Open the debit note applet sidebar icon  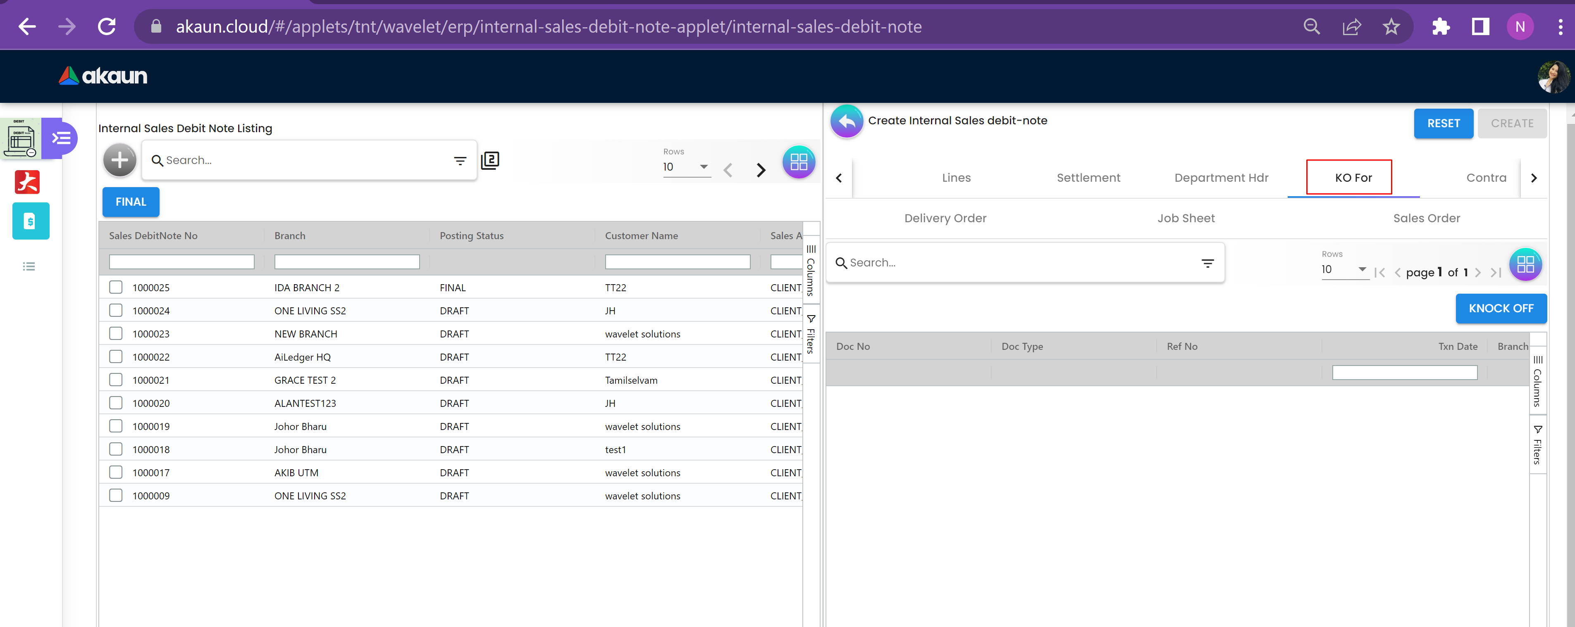tap(20, 138)
